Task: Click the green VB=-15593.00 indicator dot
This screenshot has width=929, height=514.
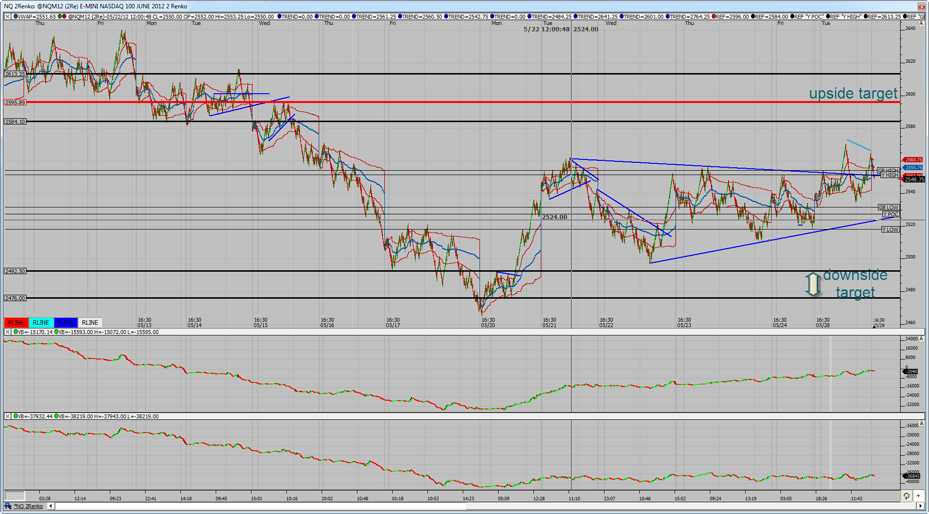Action: coord(56,332)
